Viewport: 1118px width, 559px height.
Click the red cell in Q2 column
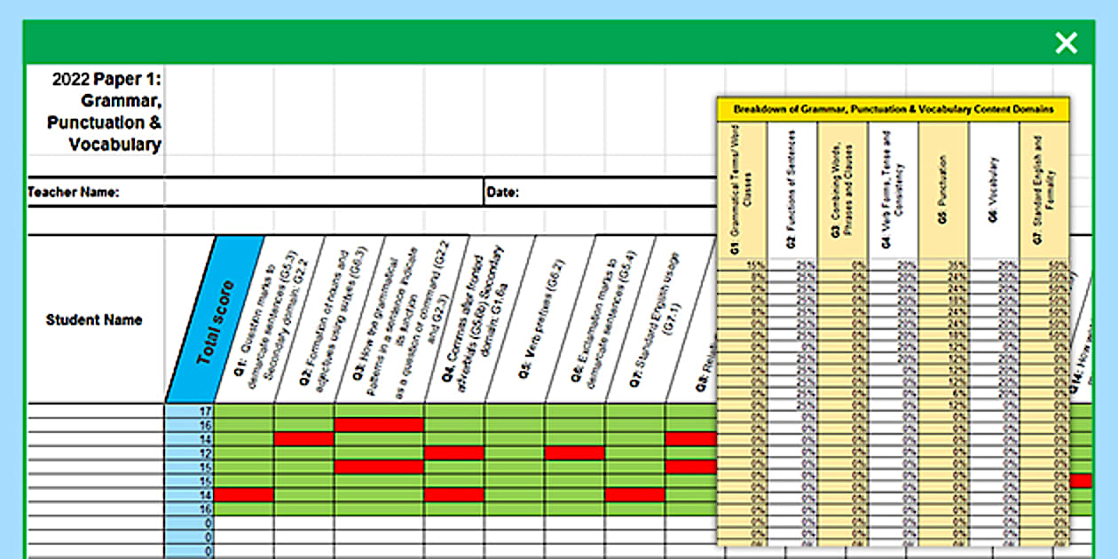[303, 438]
